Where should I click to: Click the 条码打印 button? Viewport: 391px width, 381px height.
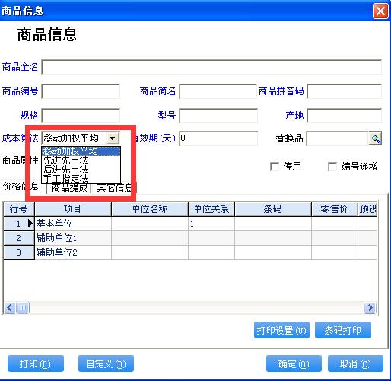pyautogui.click(x=343, y=330)
